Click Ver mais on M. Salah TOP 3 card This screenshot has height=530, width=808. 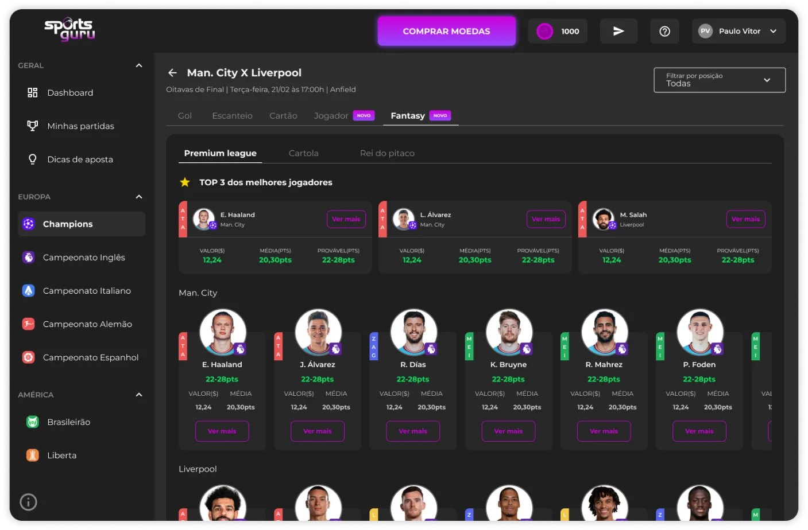745,219
